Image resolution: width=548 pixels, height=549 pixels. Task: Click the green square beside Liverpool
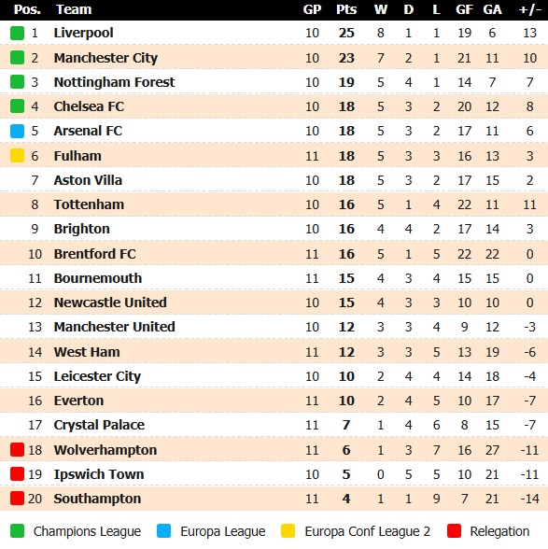pos(17,33)
